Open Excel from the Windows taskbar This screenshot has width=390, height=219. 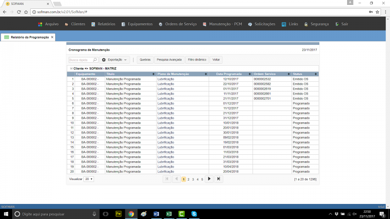point(169,214)
